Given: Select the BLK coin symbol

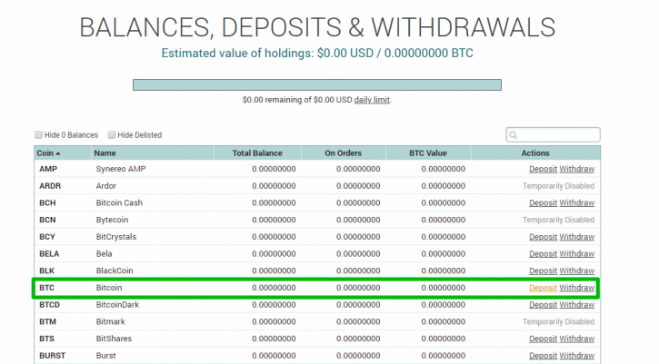Looking at the screenshot, I should [x=46, y=271].
